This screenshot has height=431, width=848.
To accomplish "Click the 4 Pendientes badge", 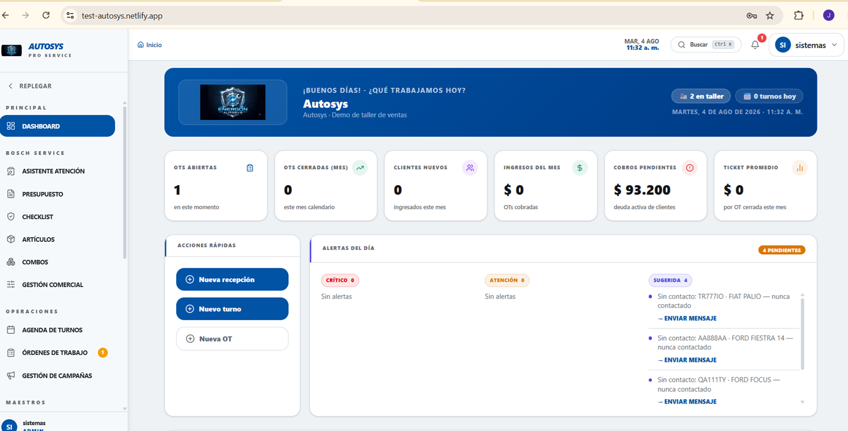I will pyautogui.click(x=782, y=250).
